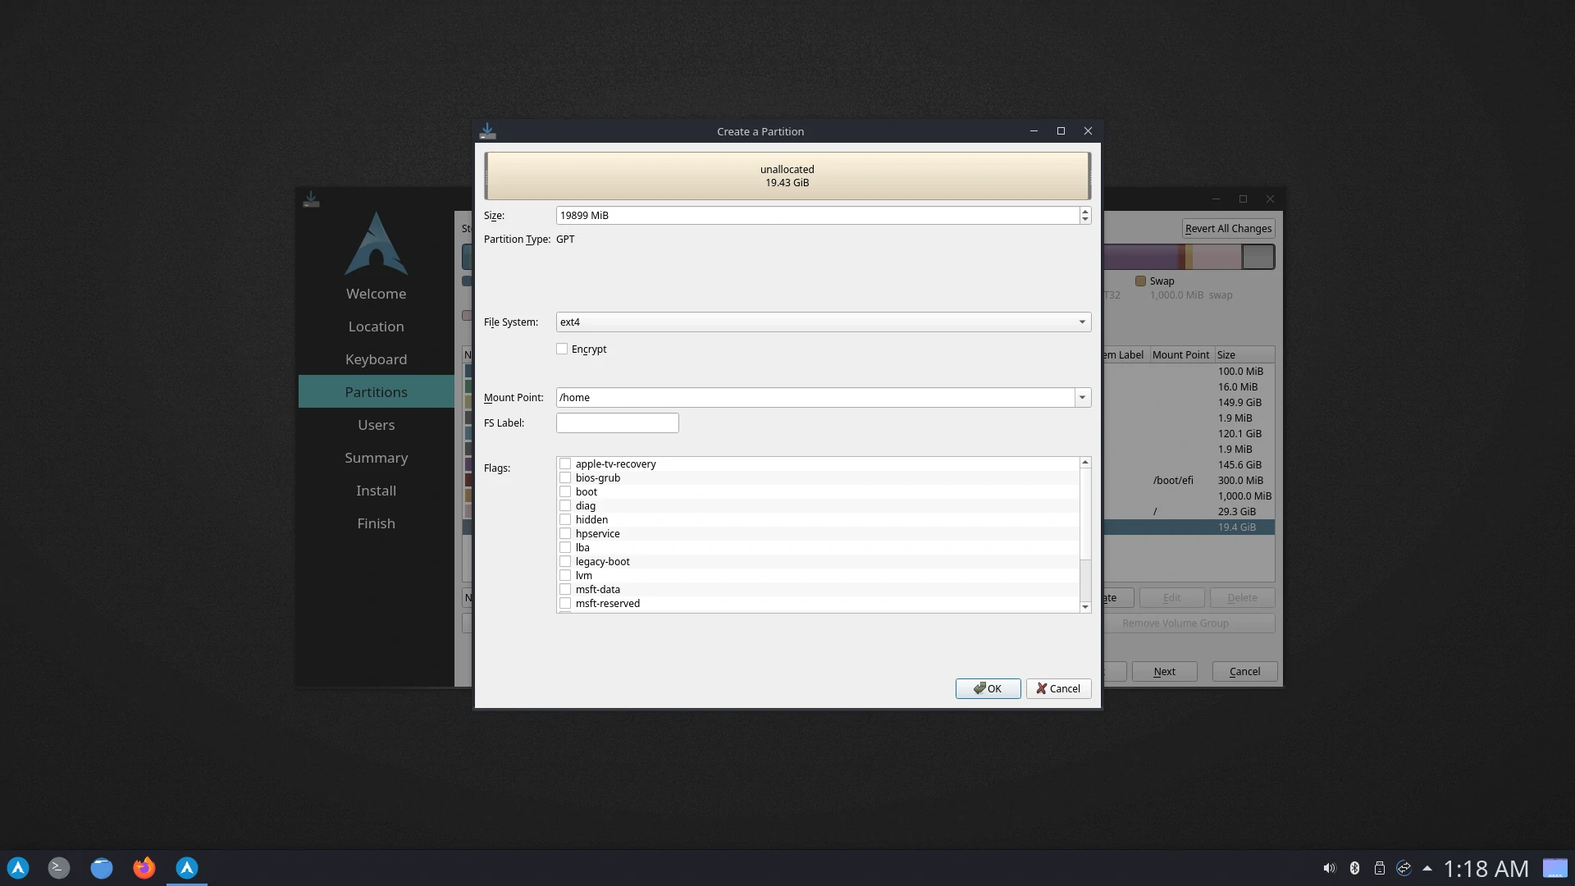Click the installer icon in the taskbar

tap(187, 868)
